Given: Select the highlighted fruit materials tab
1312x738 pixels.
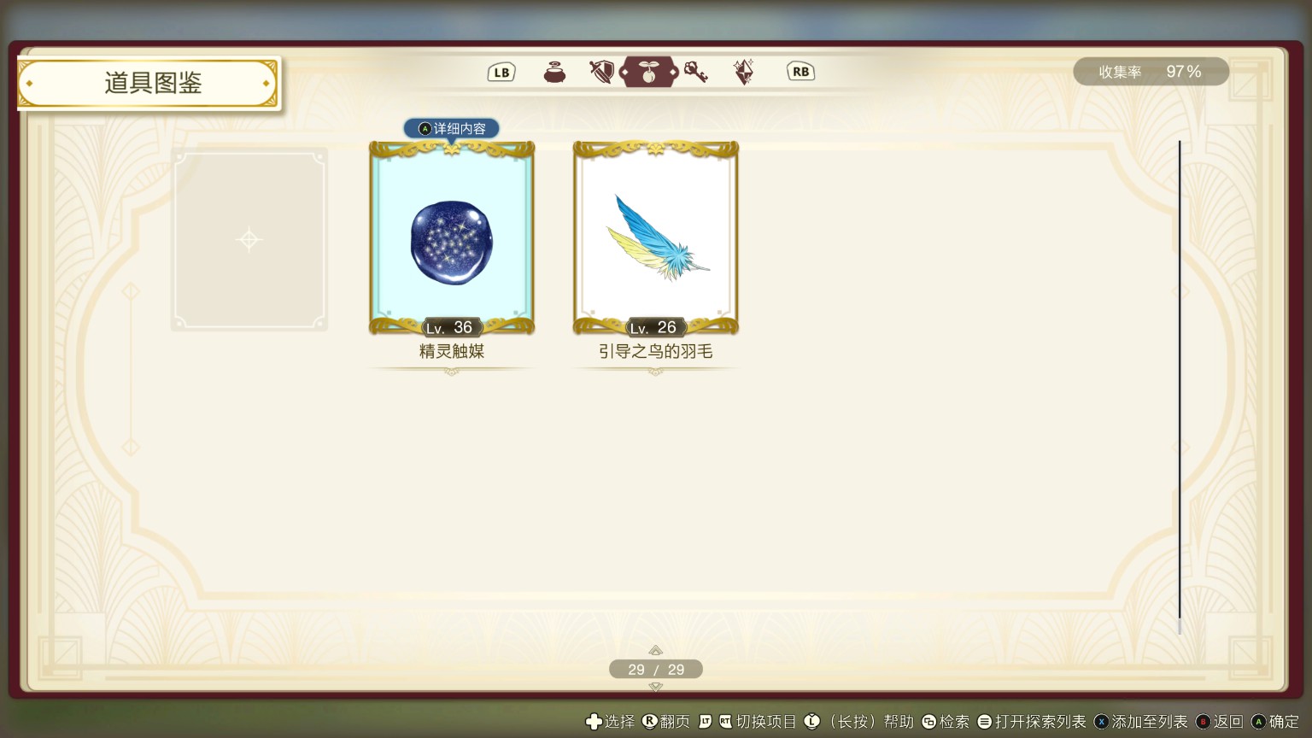Looking at the screenshot, I should [648, 73].
